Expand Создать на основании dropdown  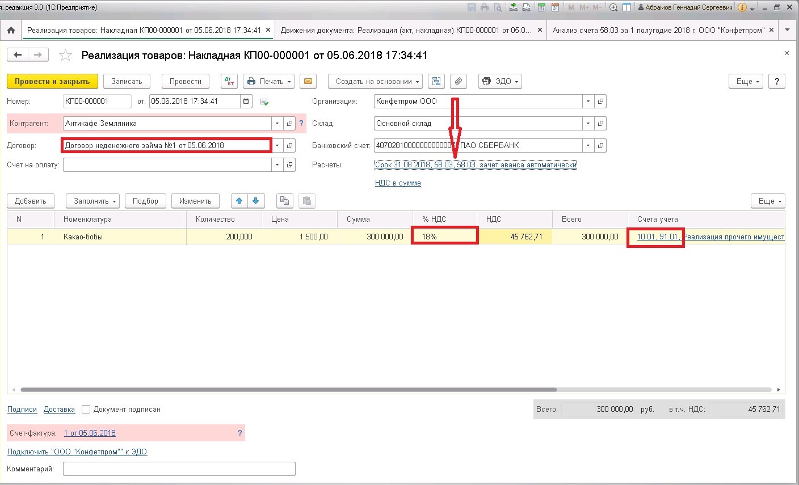pyautogui.click(x=376, y=81)
